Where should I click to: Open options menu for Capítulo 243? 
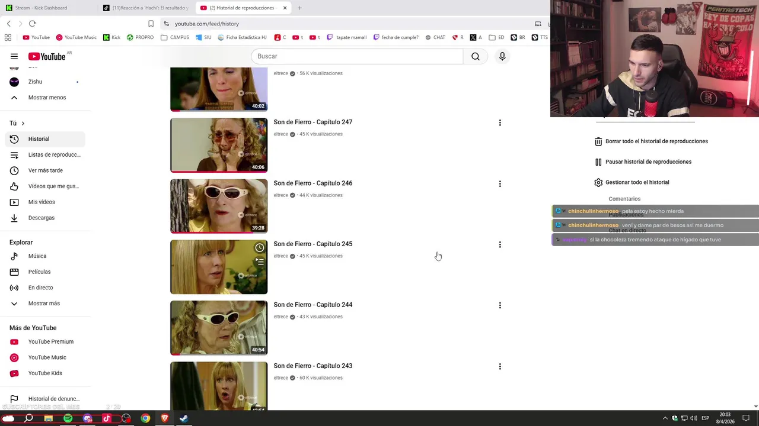[500, 367]
